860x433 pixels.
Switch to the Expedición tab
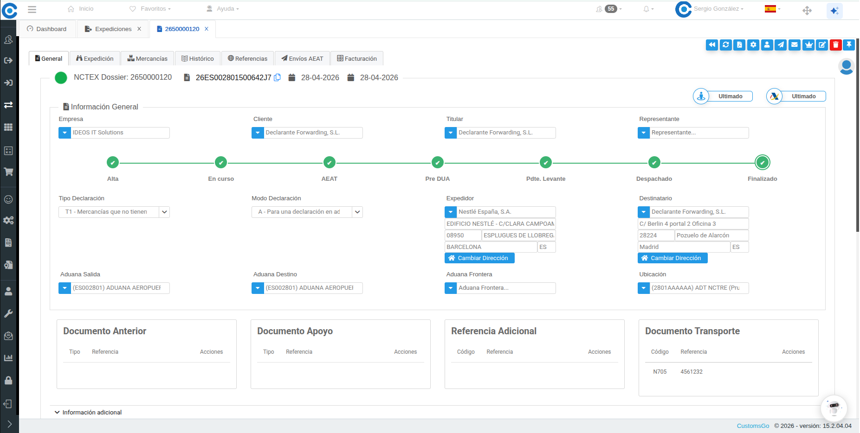pyautogui.click(x=95, y=58)
